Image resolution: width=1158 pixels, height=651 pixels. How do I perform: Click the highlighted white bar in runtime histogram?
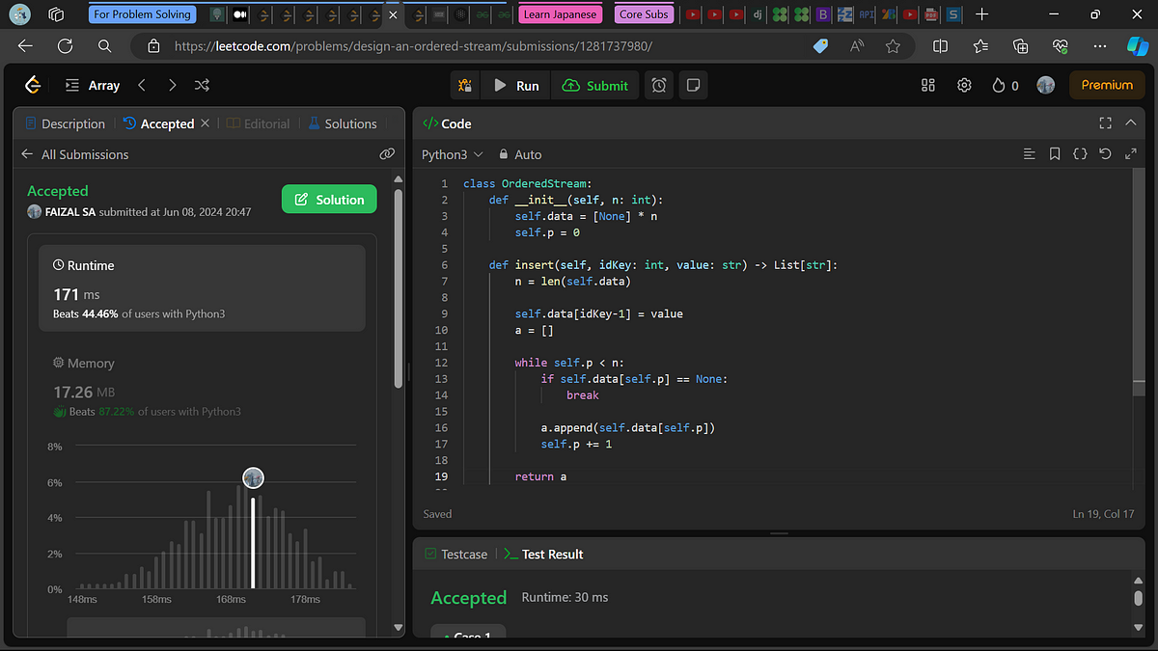point(253,543)
